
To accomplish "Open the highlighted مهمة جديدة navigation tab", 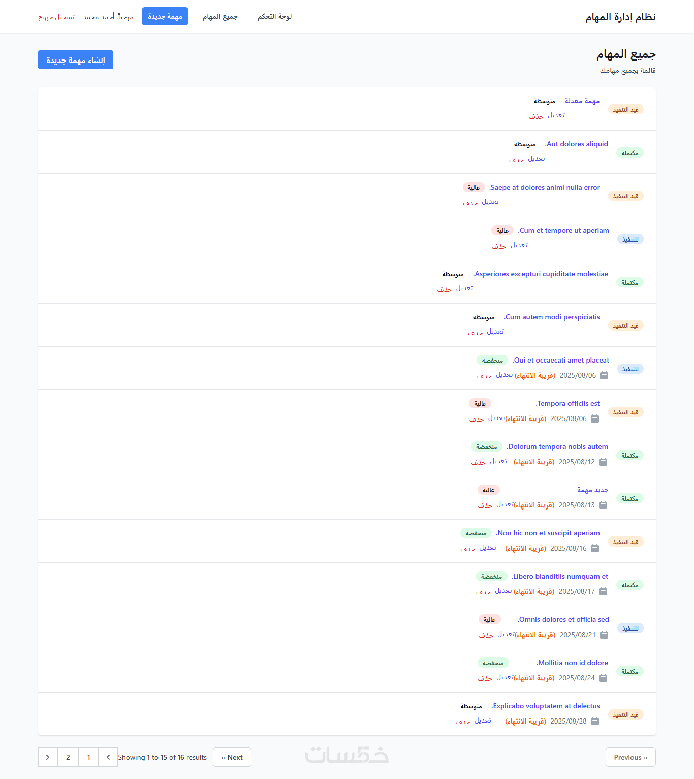I will click(165, 17).
